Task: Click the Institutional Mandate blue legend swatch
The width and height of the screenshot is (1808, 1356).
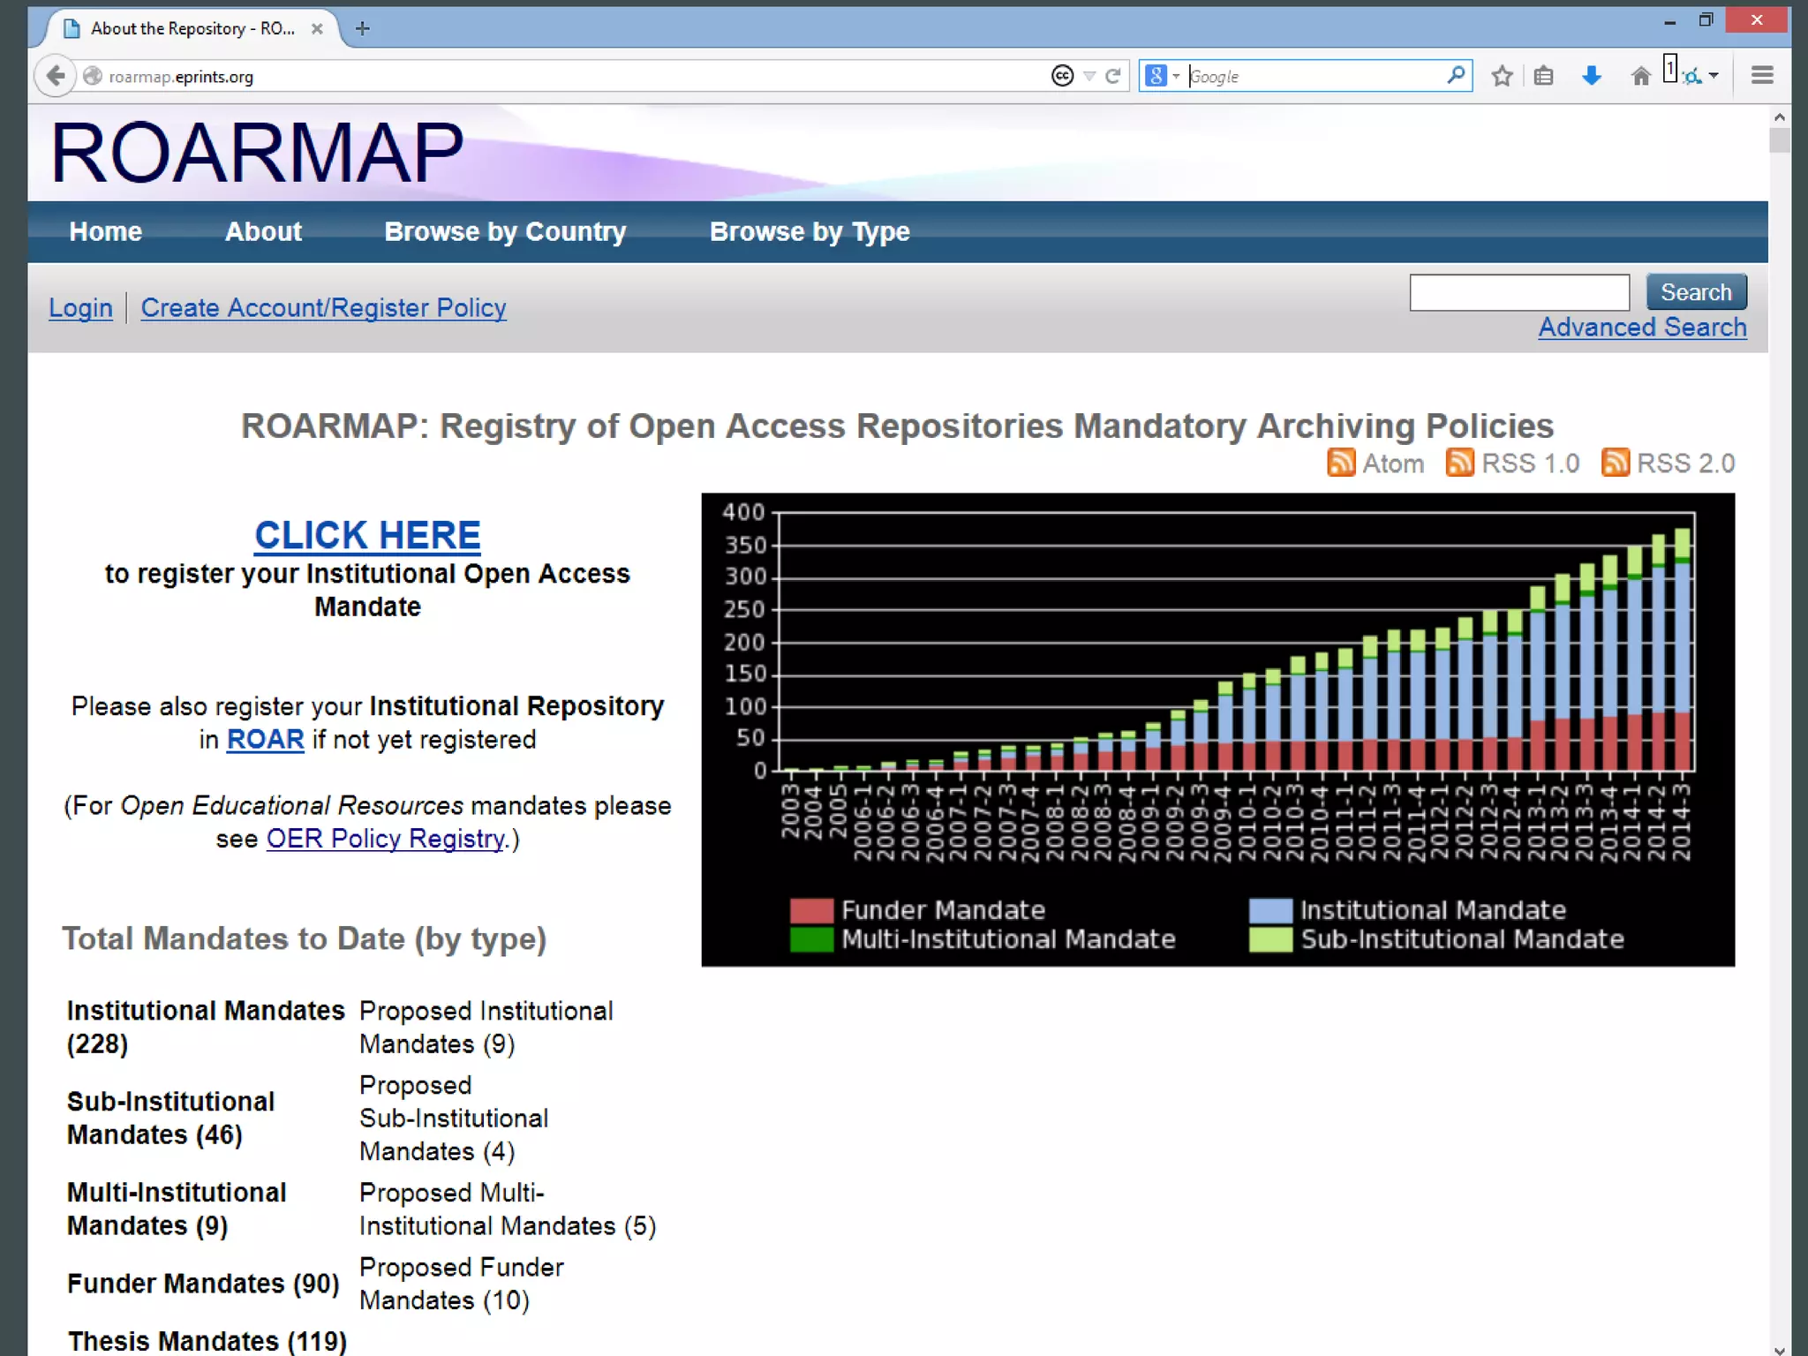Action: click(1270, 910)
